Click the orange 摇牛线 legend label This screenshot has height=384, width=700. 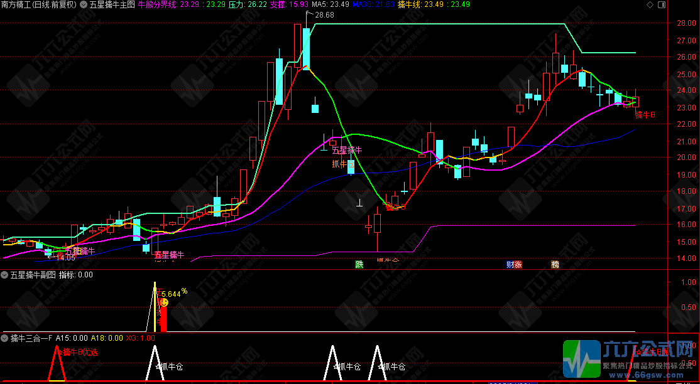click(410, 4)
